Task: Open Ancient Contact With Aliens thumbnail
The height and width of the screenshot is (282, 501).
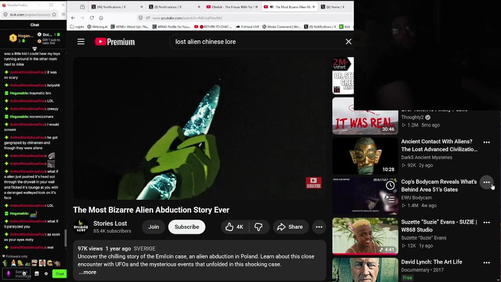Action: pos(365,156)
